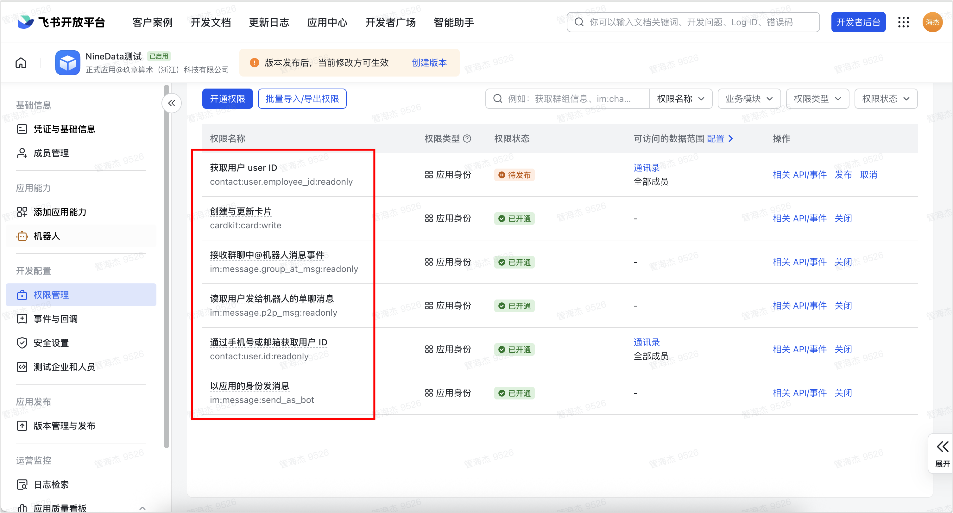Open 事件与回调 in the sidebar
This screenshot has height=513, width=953.
(55, 318)
